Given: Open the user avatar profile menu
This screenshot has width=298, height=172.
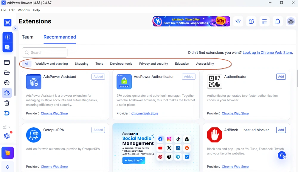Looking at the screenshot, I should click(291, 21).
